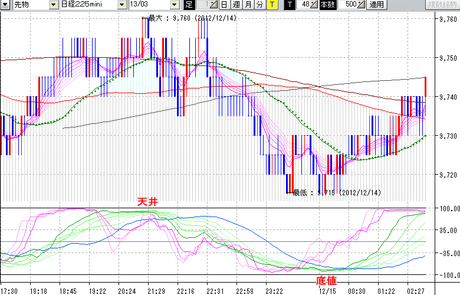
Task: Expand the 日経225mini instrument dropdown
Action: (121, 5)
